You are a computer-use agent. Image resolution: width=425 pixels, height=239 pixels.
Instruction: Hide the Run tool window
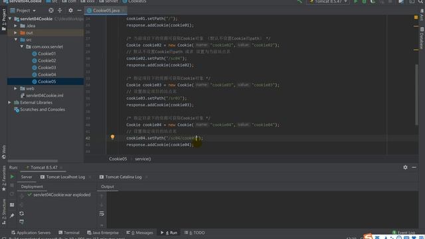click(x=414, y=167)
